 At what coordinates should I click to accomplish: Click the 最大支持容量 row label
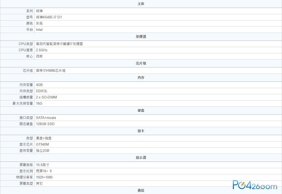point(23,104)
